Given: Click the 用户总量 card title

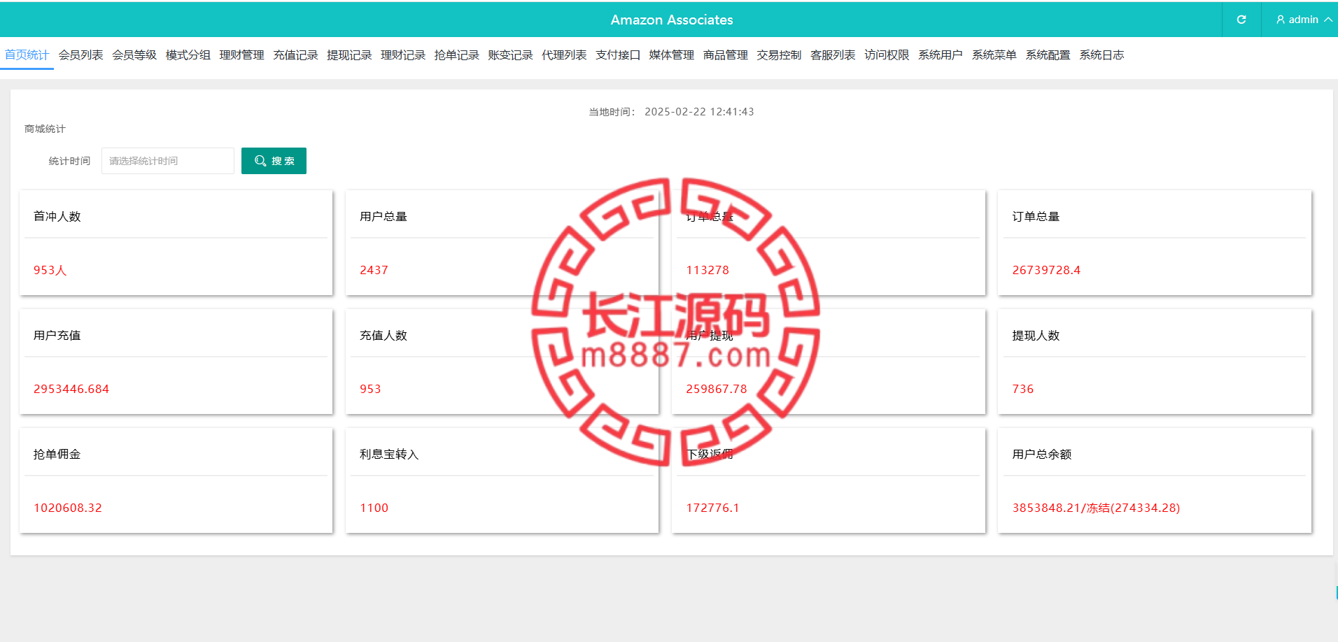Looking at the screenshot, I should tap(383, 217).
